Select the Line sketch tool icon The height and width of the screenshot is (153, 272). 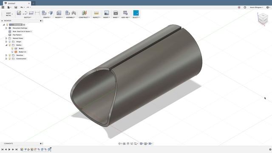click(25, 13)
